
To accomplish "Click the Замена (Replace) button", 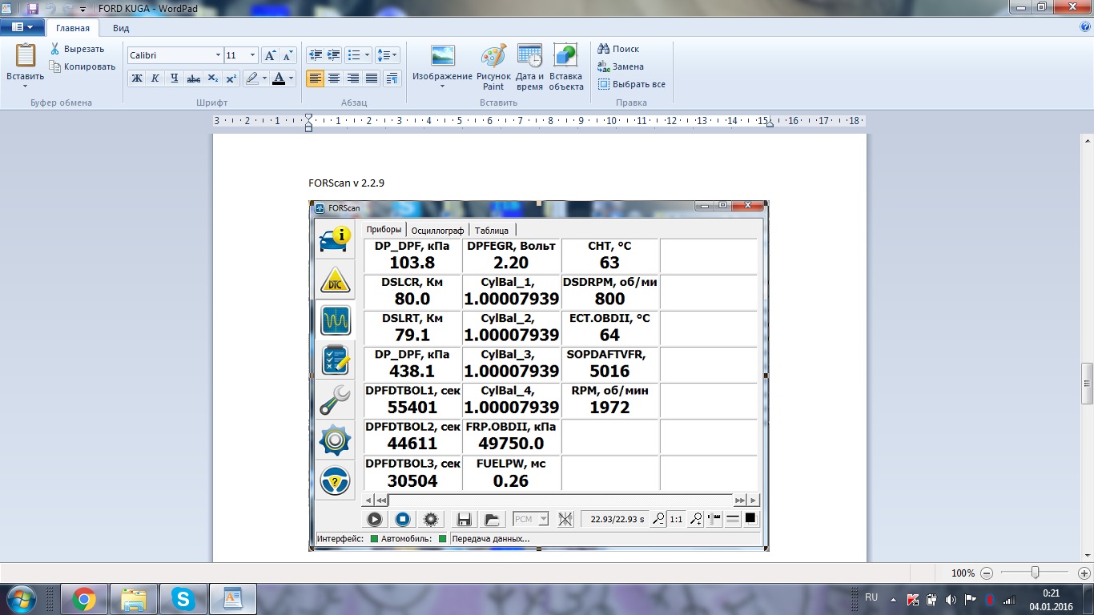I will click(621, 66).
